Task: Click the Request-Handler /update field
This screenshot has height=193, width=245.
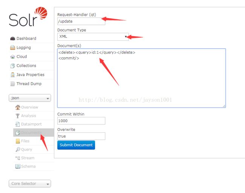Action: [x=81, y=21]
